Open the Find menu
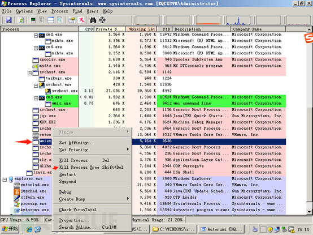The width and height of the screenshot is (313, 235). tap(77, 11)
